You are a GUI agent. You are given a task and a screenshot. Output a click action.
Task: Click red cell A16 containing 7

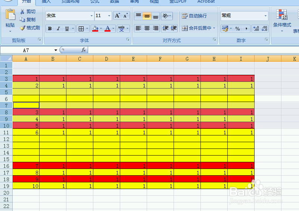tap(26, 166)
